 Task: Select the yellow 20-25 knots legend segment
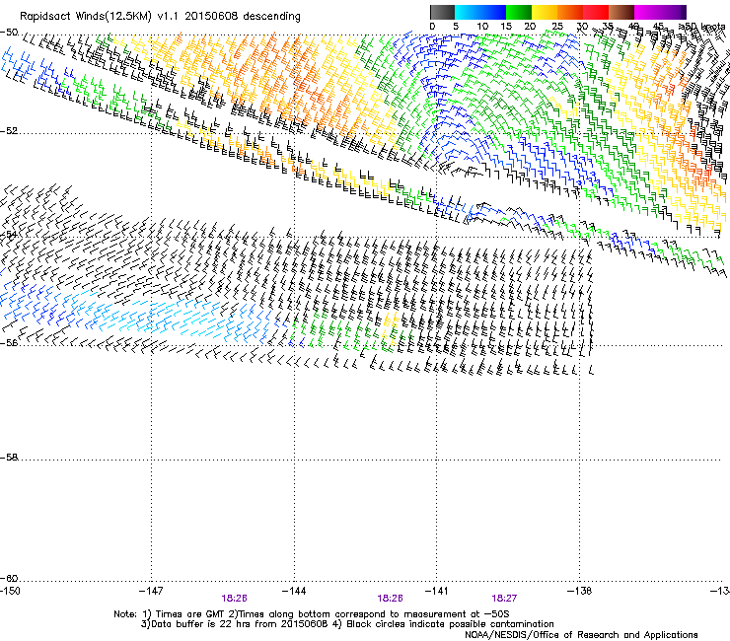[545, 12]
